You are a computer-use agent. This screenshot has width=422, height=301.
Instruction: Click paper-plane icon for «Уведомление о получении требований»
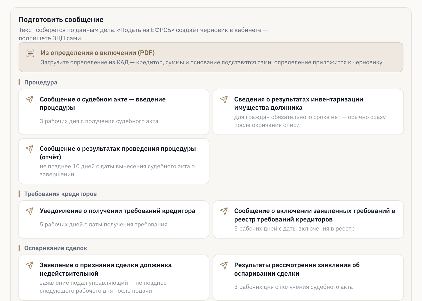pos(30,211)
